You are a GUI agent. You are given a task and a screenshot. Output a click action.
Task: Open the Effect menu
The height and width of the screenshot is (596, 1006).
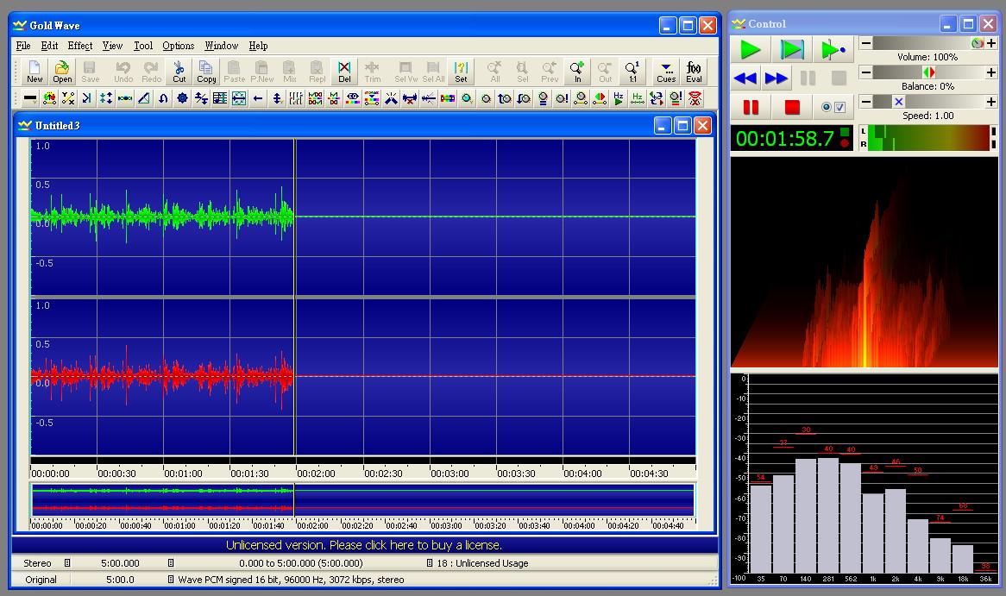(80, 46)
